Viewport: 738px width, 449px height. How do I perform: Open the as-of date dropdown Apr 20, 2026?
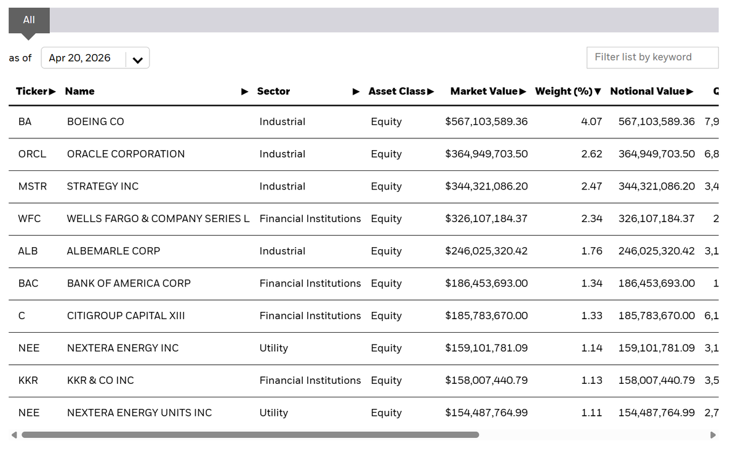point(95,58)
